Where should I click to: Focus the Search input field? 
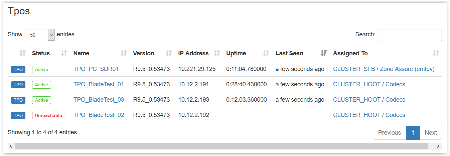(410, 35)
